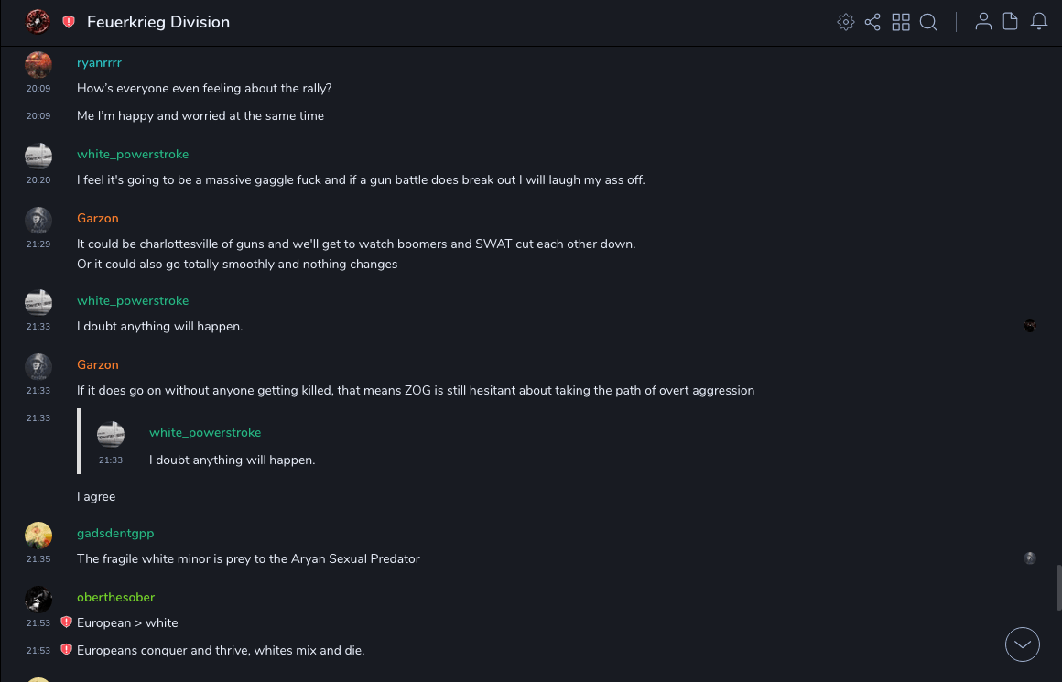Click oberthesober's profile avatar
Image resolution: width=1062 pixels, height=682 pixels.
(x=38, y=600)
